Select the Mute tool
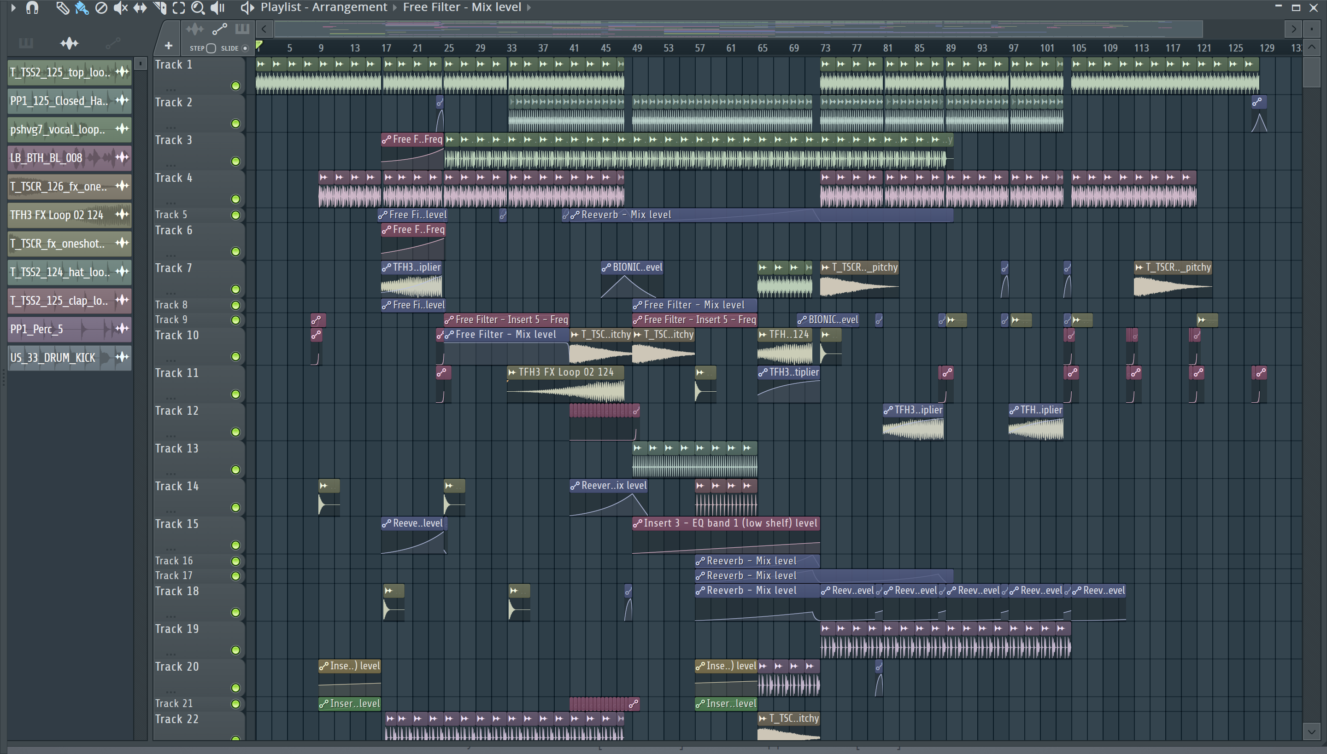The height and width of the screenshot is (754, 1327). coord(120,7)
